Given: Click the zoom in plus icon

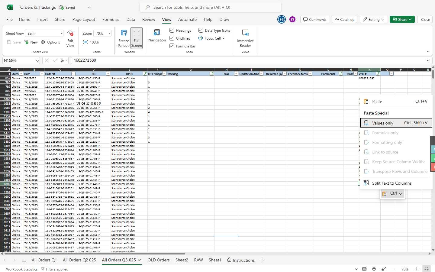Looking at the screenshot, I should coord(417,269).
